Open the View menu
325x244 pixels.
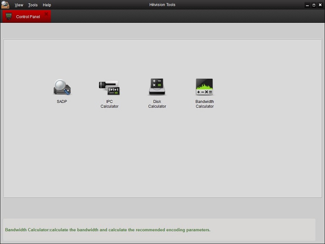pos(19,5)
